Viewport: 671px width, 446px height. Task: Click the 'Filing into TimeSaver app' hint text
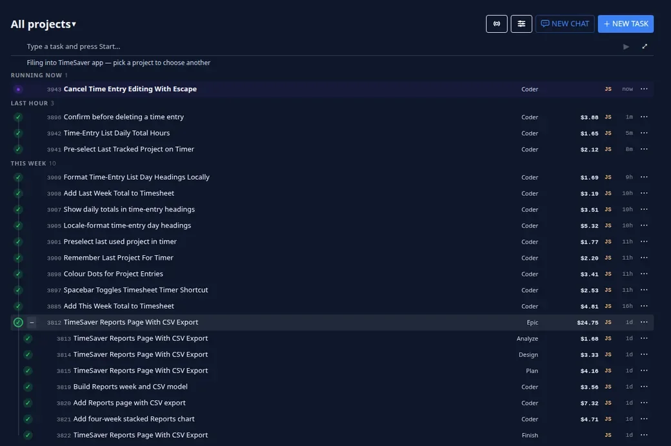119,63
